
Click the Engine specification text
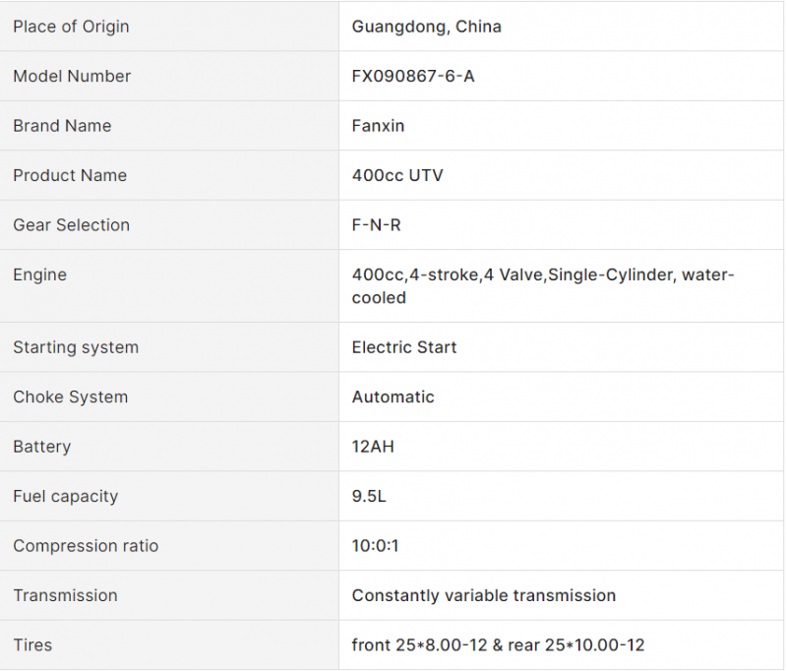click(543, 286)
